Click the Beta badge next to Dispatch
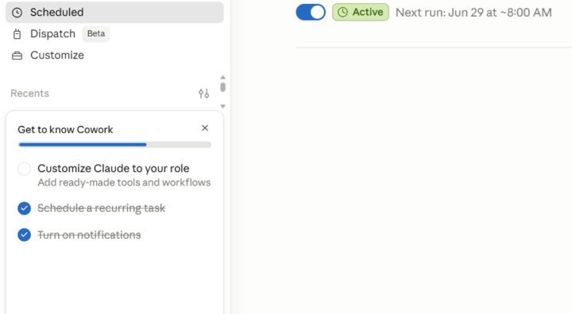This screenshot has height=314, width=572. click(96, 34)
